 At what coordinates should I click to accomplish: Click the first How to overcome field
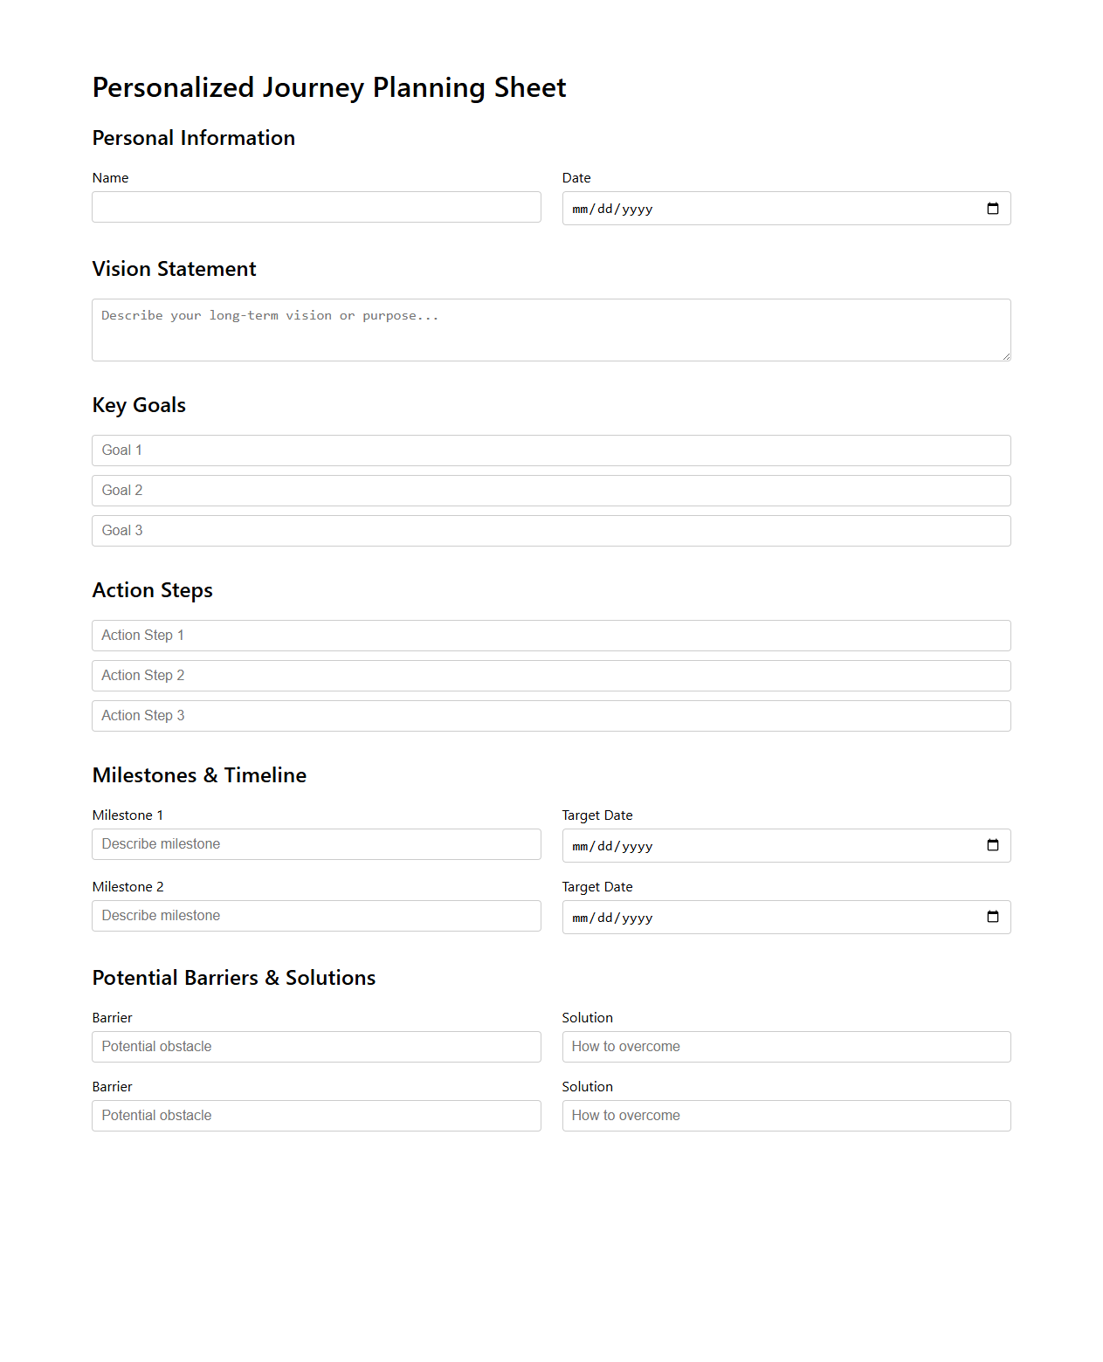pos(785,1046)
